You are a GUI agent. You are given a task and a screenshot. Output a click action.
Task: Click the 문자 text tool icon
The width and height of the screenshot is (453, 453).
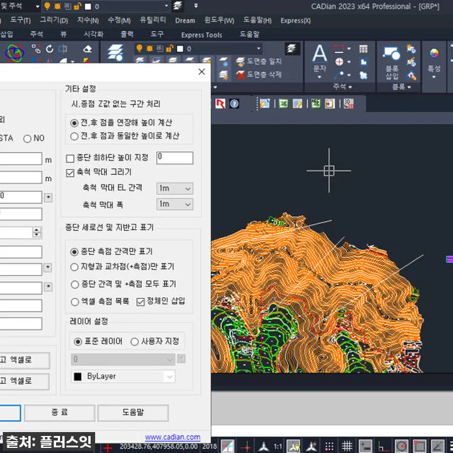[x=320, y=53]
